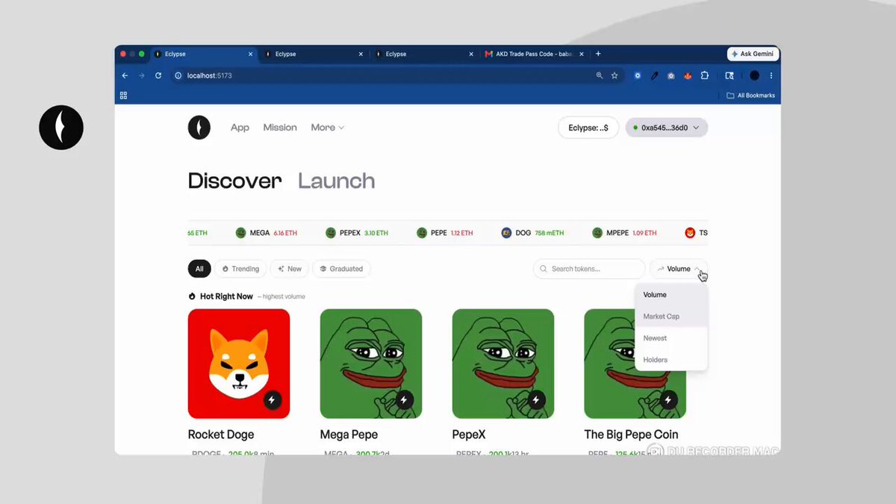Click the camera extension icon in toolbar
896x504 pixels.
coord(671,75)
